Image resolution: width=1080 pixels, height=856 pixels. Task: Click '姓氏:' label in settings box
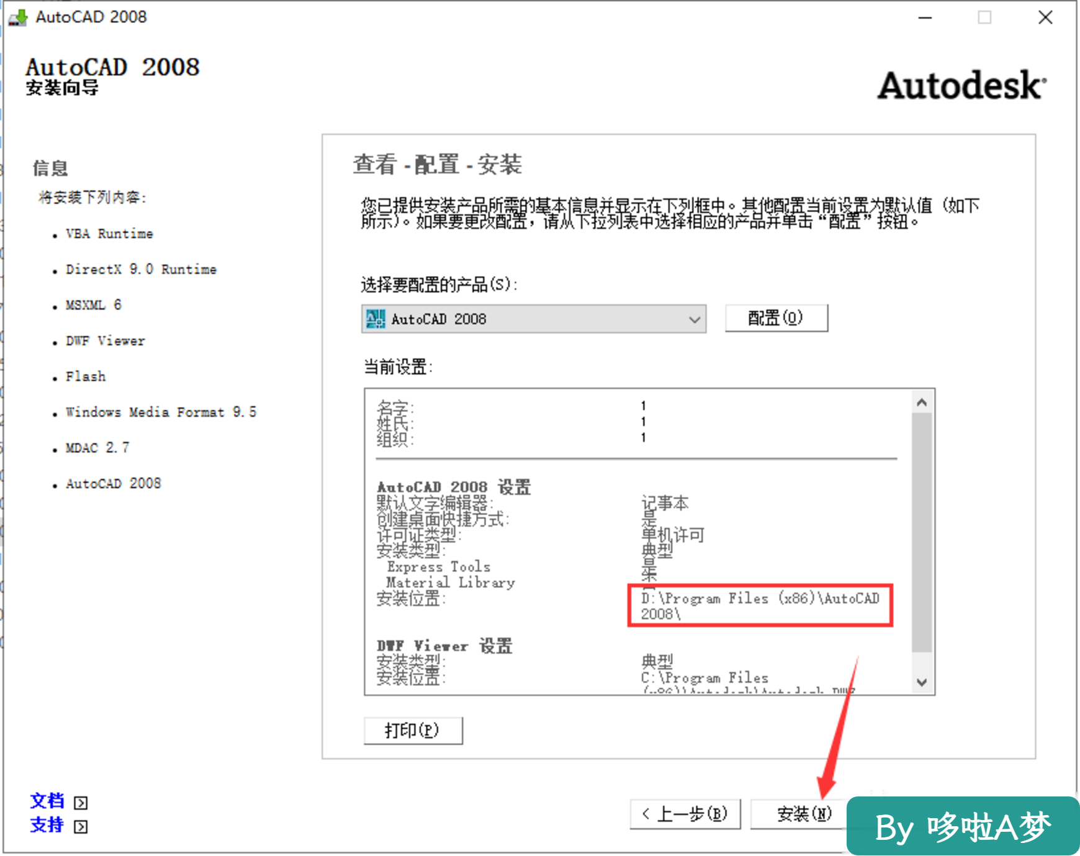tap(395, 423)
